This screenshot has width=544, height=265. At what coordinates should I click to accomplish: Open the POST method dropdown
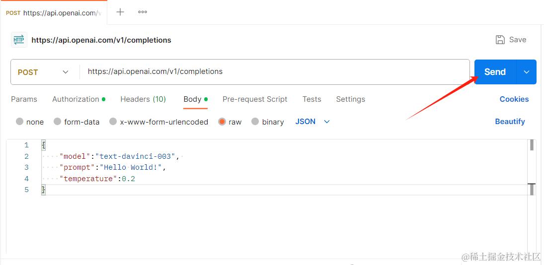coord(43,72)
